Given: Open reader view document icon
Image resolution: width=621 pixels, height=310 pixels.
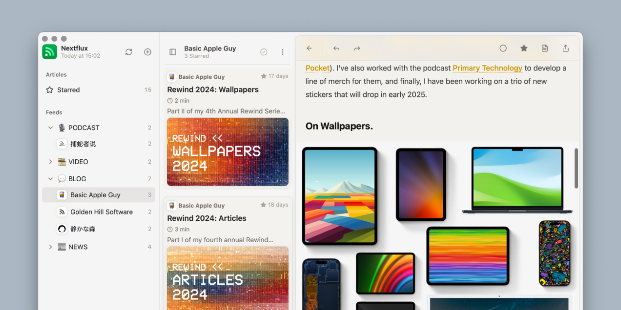Looking at the screenshot, I should [545, 48].
